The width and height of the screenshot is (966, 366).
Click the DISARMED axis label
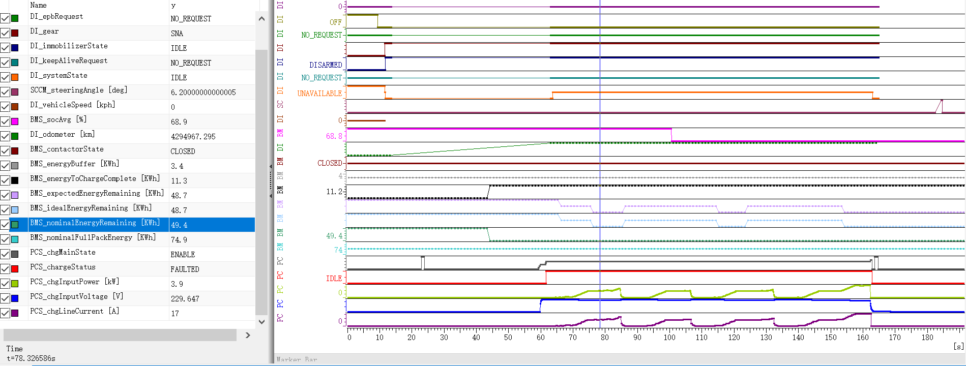point(326,65)
